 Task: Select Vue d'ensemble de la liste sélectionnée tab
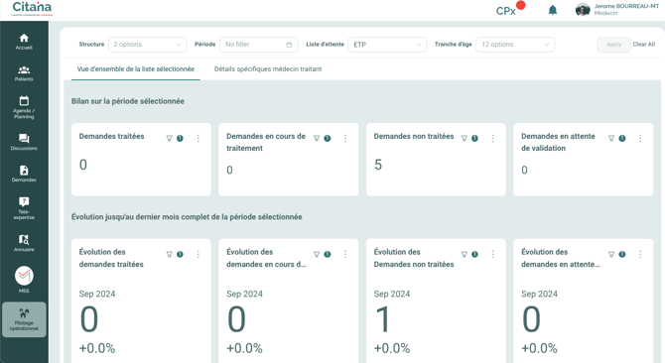click(x=136, y=69)
